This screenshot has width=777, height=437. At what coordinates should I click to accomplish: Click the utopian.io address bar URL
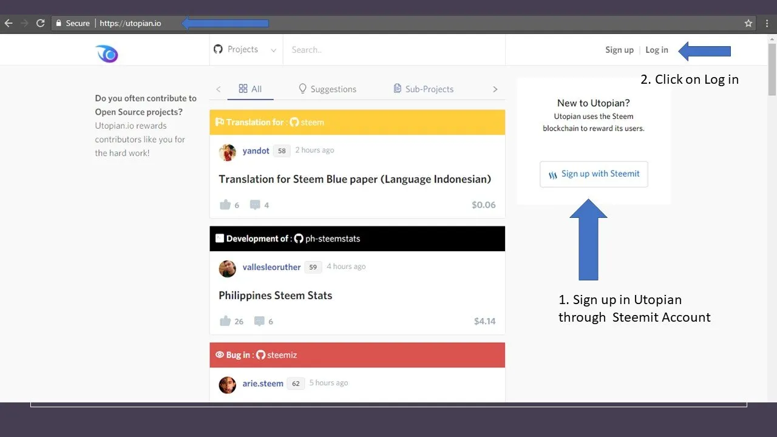coord(131,23)
